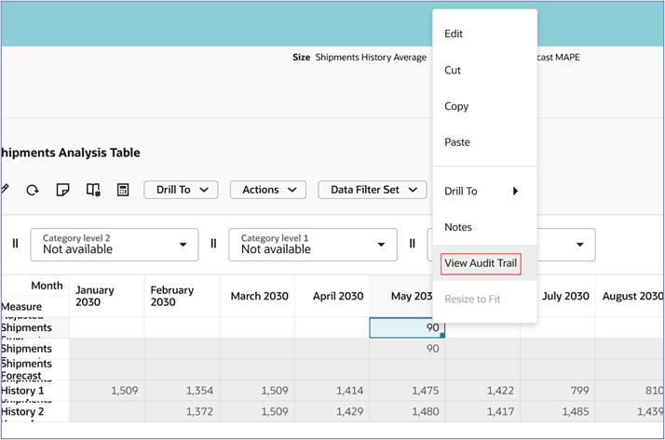Click History 1 value 1,414
The image size is (665, 440).
click(x=332, y=391)
